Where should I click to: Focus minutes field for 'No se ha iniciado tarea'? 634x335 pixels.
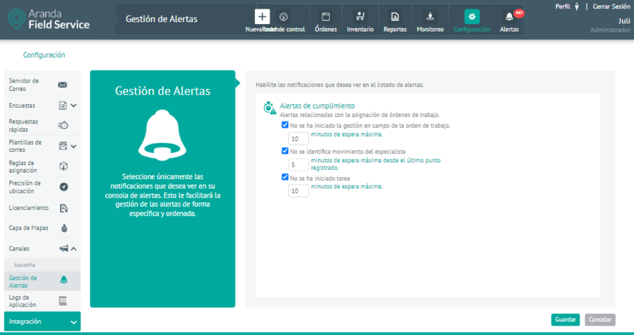(299, 190)
